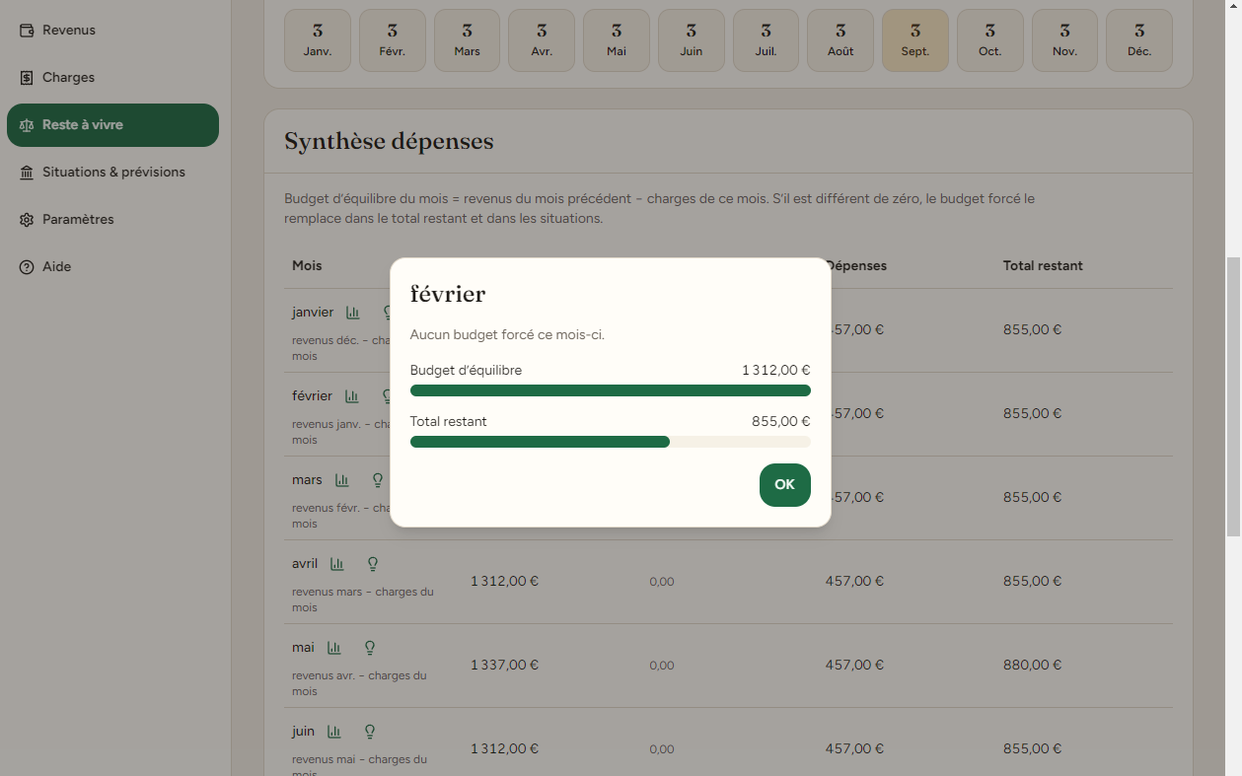Open the chart icon for avril
This screenshot has height=776, width=1242.
point(337,564)
